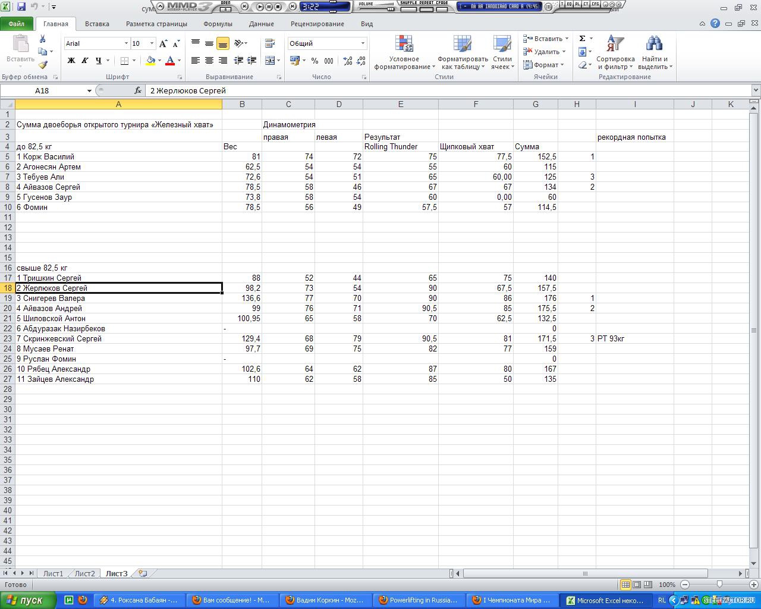This screenshot has width=761, height=609.
Task: Expand the Общий number format dropdown
Action: (x=363, y=43)
